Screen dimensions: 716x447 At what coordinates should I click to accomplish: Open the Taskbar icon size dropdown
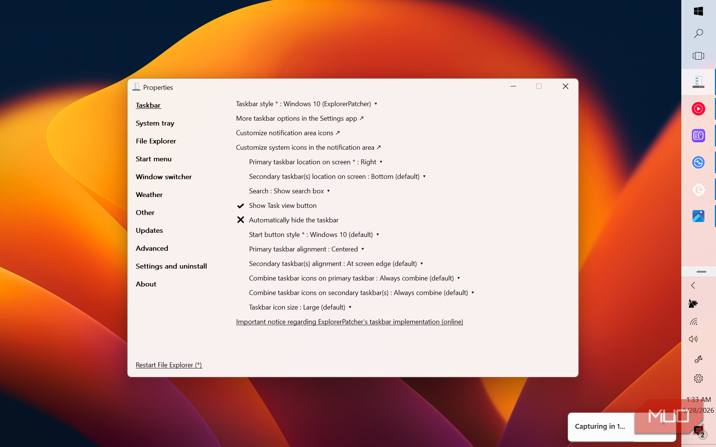point(300,307)
